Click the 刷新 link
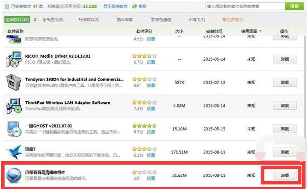 (142, 7)
